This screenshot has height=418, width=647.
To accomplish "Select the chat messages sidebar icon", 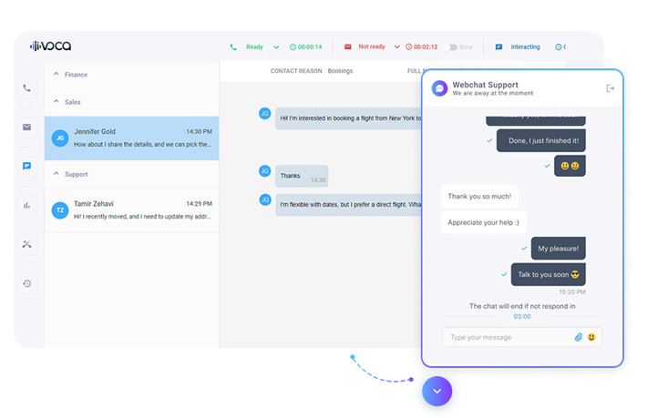I will [26, 167].
